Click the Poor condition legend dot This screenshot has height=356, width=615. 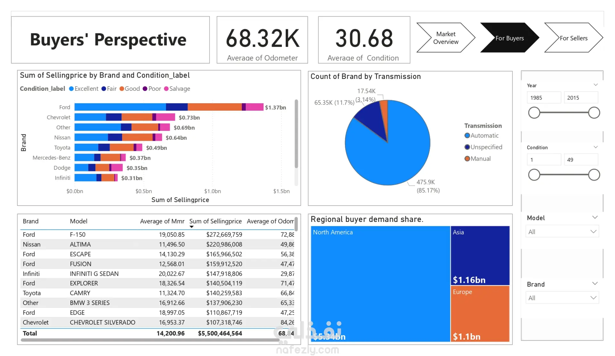(x=145, y=89)
